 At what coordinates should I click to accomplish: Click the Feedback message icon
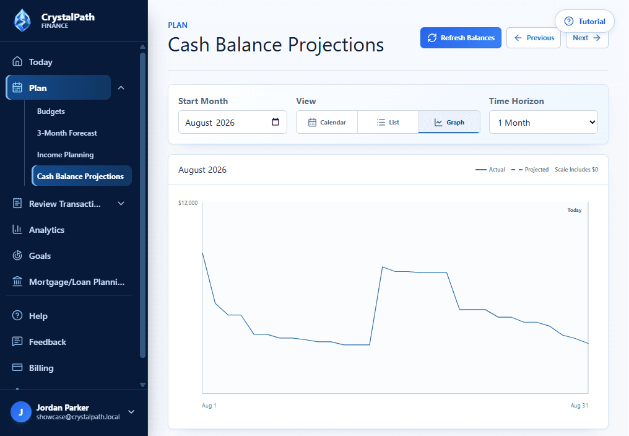[17, 342]
